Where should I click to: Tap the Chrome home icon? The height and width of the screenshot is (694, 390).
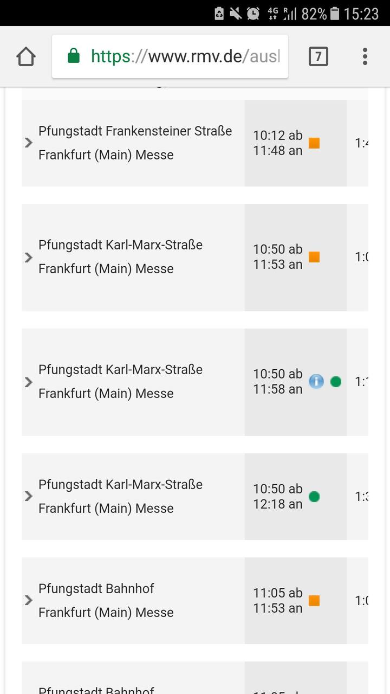[26, 56]
